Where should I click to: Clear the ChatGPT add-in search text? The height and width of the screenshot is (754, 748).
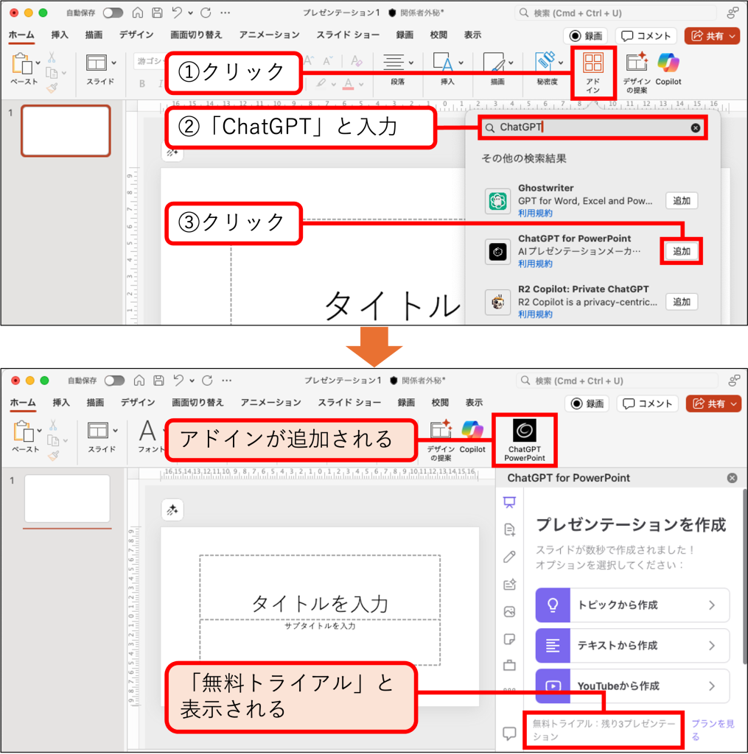point(695,127)
